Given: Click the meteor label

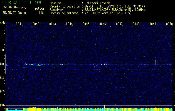Looking at the screenshot, I should tap(40, 9).
